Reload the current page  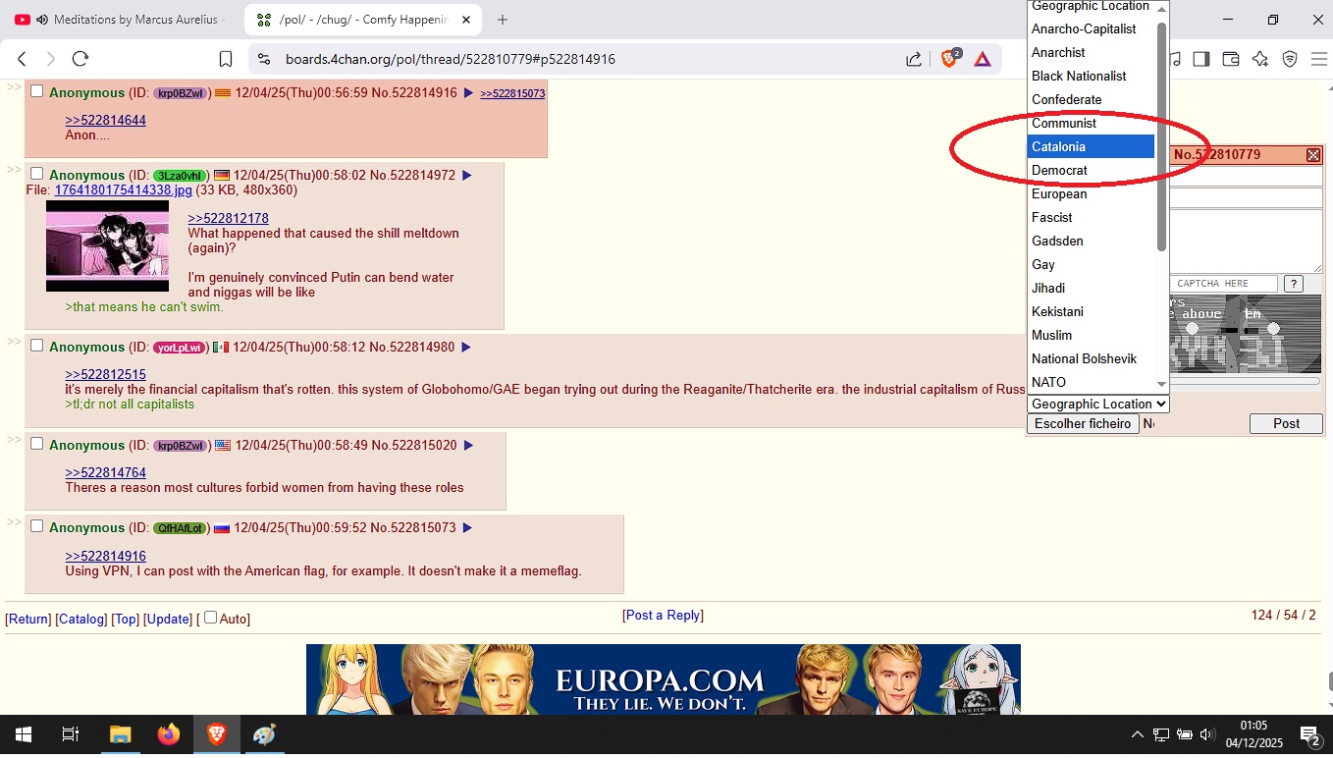[80, 59]
